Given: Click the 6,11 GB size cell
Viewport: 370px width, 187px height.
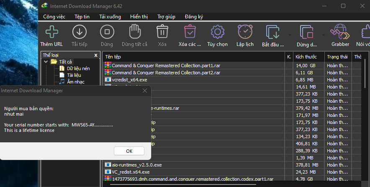Looking at the screenshot, I should pos(308,73).
